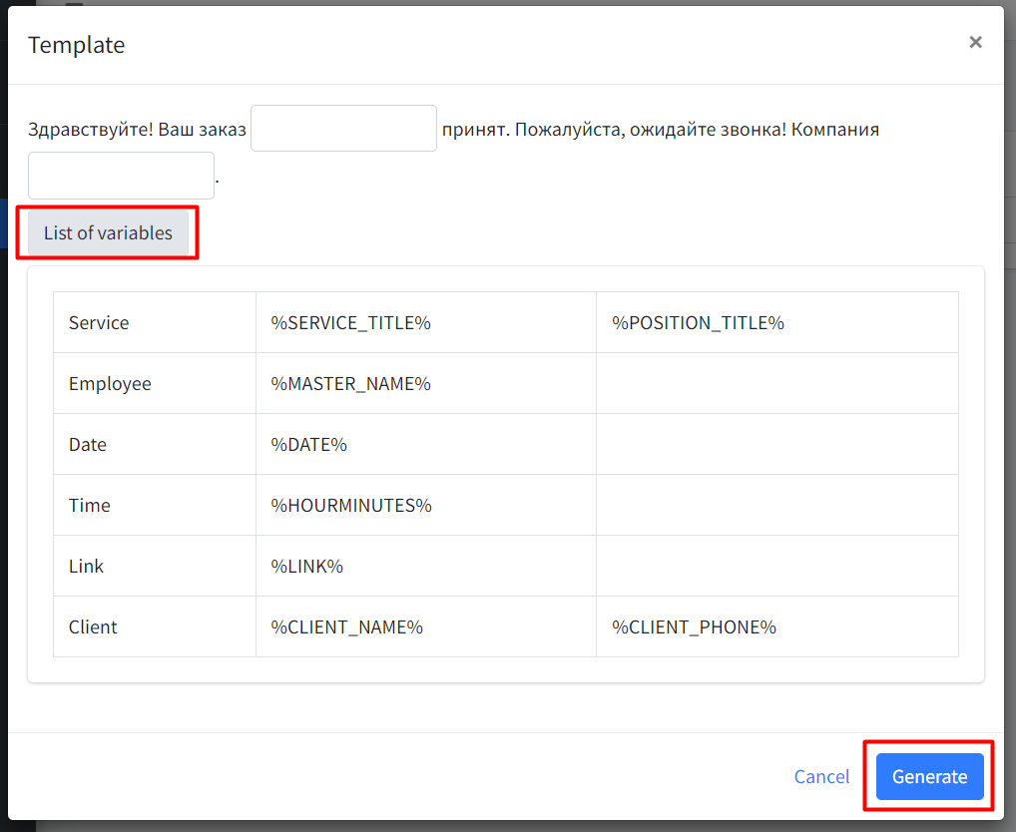
Task: Click the Date row label
Action: tap(88, 445)
